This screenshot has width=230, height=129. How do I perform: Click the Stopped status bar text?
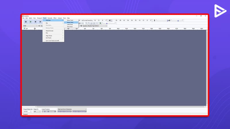coord(25,114)
